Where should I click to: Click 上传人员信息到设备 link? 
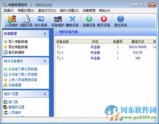pyautogui.click(x=23, y=80)
